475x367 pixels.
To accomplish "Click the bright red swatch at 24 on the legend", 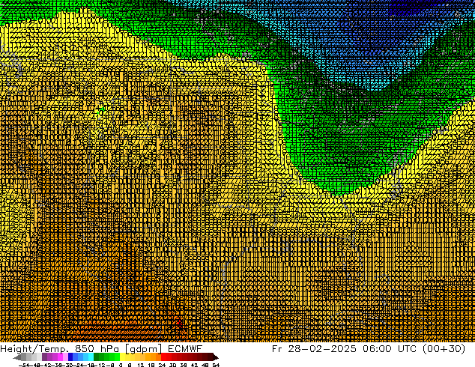I will (163, 357).
